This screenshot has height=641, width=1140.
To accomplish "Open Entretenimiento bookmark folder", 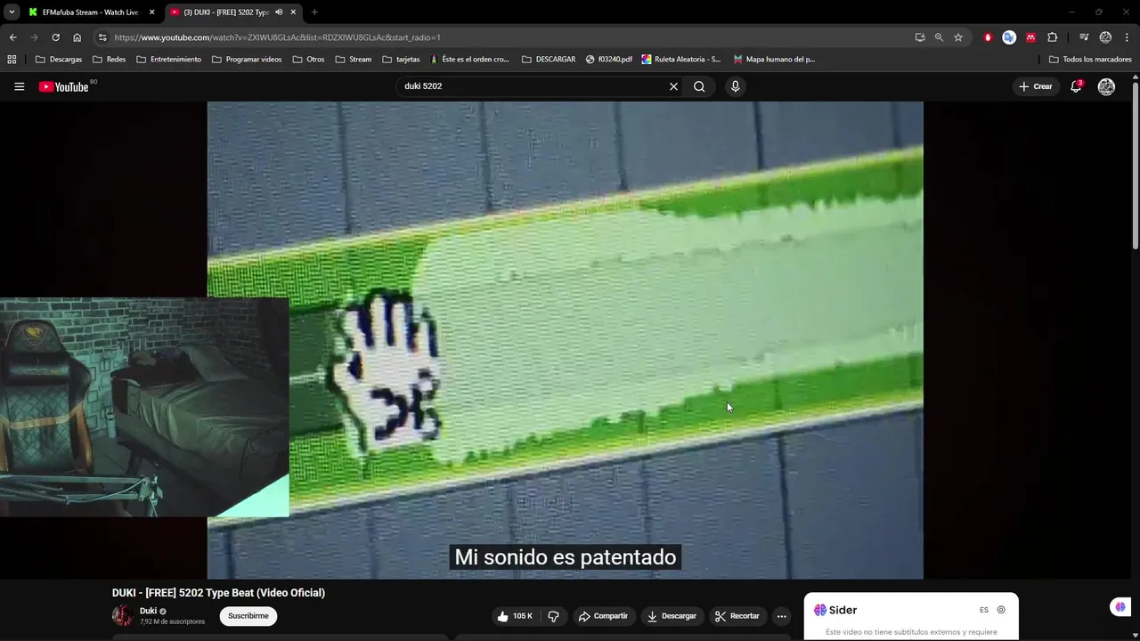I will [x=169, y=60].
